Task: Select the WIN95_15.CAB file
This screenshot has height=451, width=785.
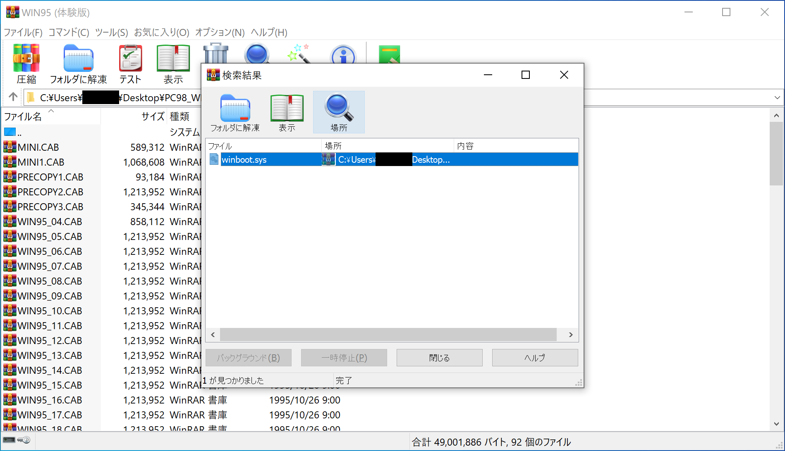Action: pos(101,385)
